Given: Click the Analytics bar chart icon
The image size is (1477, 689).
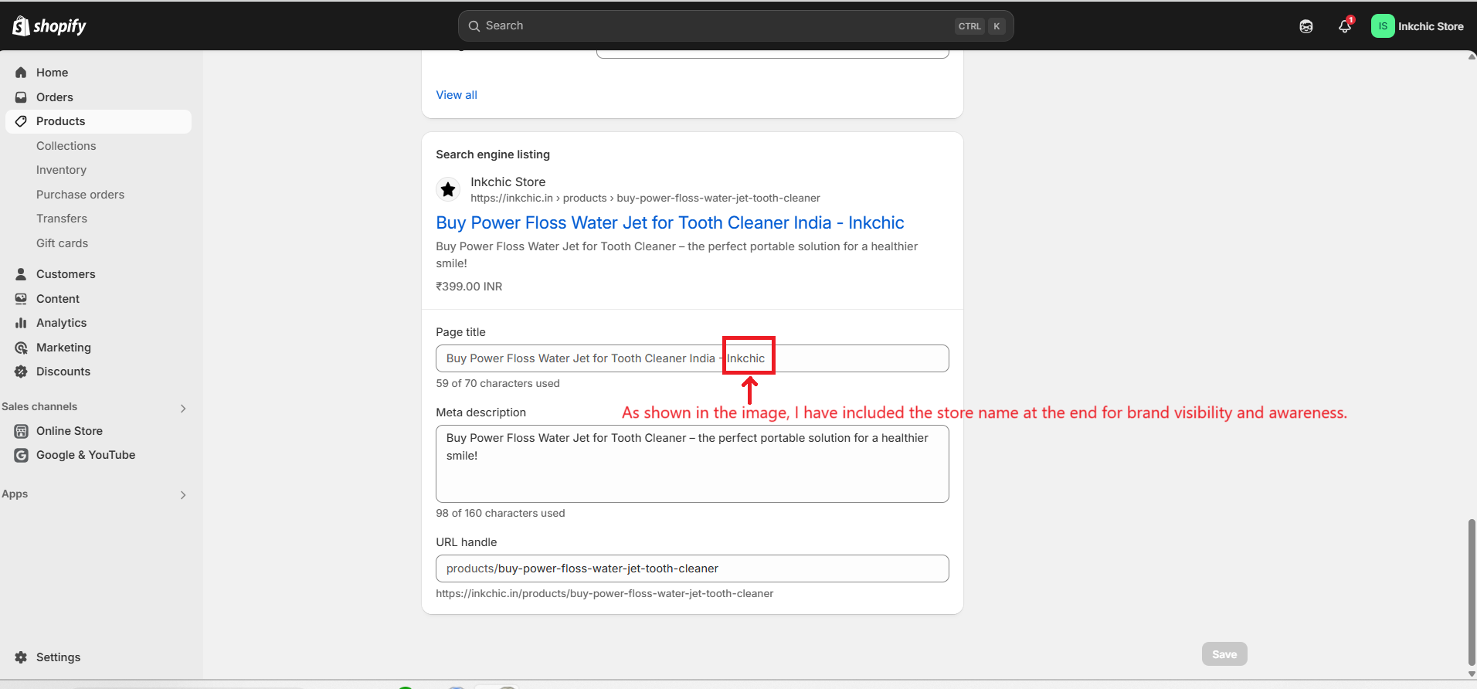Looking at the screenshot, I should (21, 323).
